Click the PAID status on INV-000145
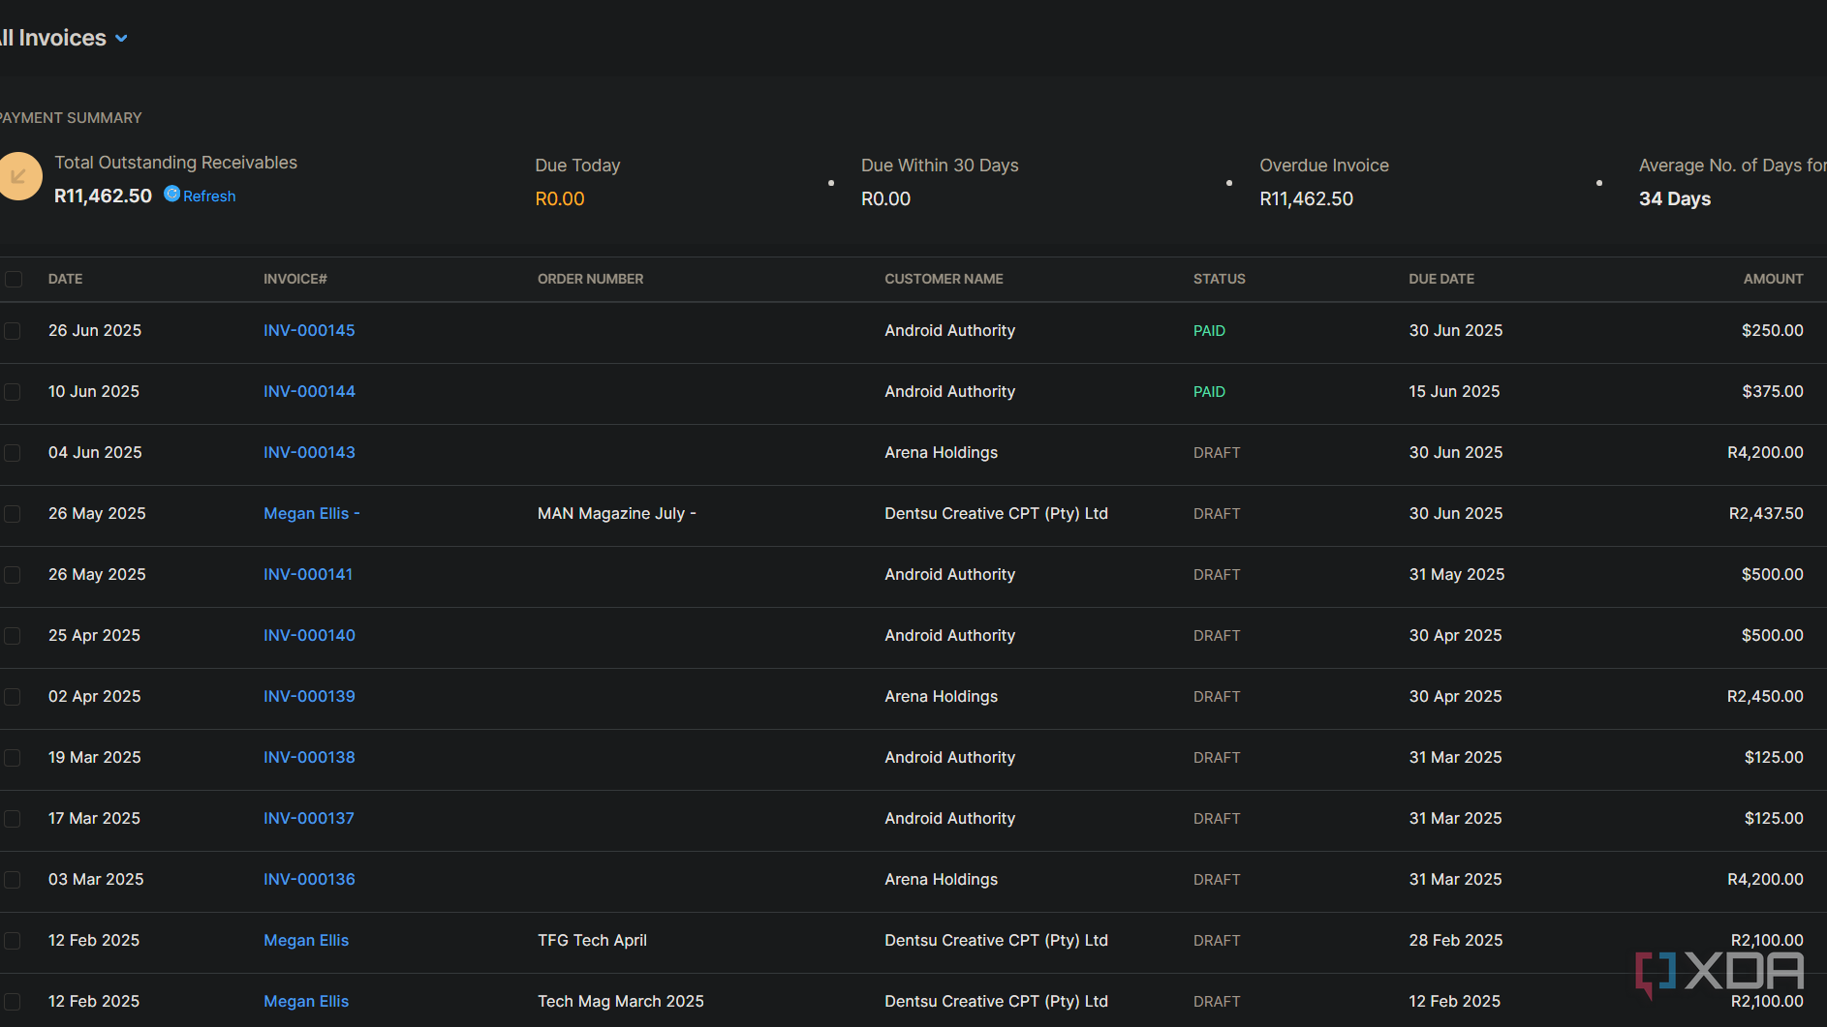This screenshot has width=1827, height=1027. (1209, 330)
